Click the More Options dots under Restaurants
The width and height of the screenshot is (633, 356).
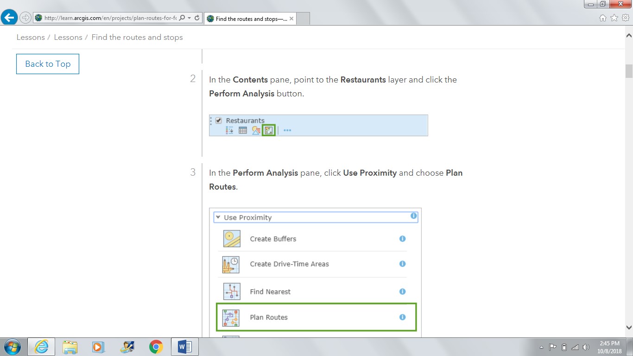click(287, 130)
